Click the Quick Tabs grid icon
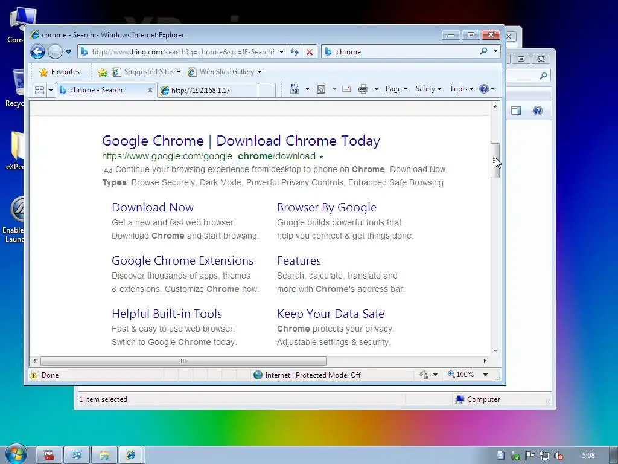The height and width of the screenshot is (464, 618). pos(39,90)
